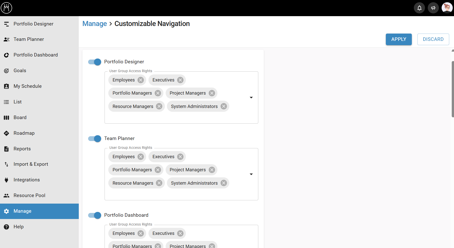This screenshot has height=248, width=454.
Task: Expand Portfolio Designer access rights dropdown
Action: pos(251,98)
